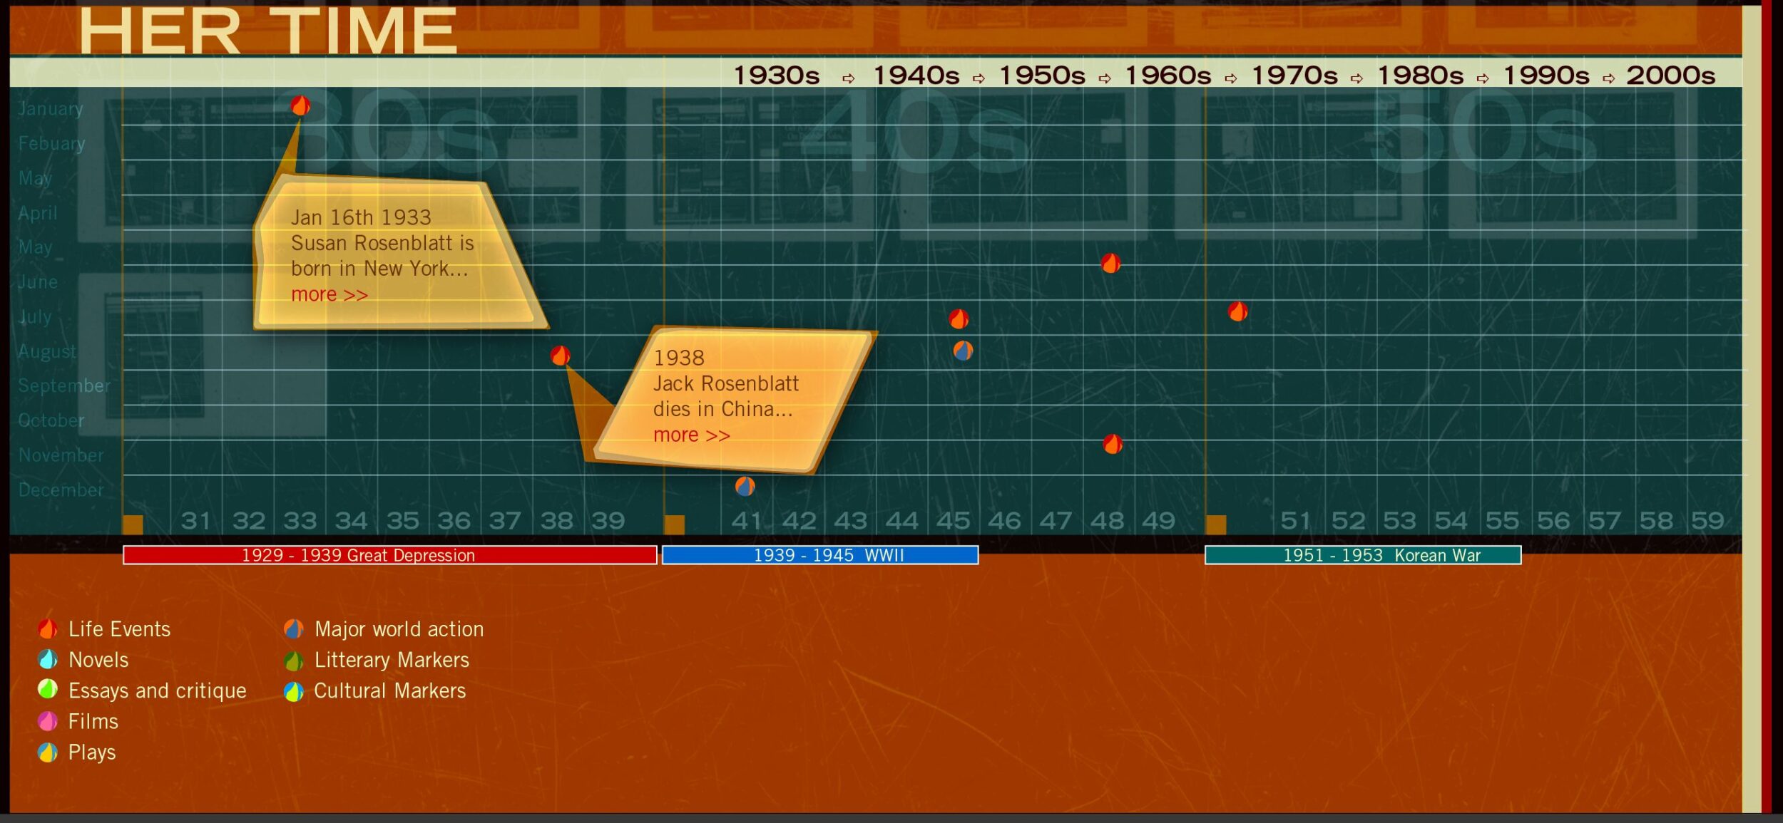
Task: Select the blue 1939-1945 WWII bar
Action: pyautogui.click(x=820, y=555)
